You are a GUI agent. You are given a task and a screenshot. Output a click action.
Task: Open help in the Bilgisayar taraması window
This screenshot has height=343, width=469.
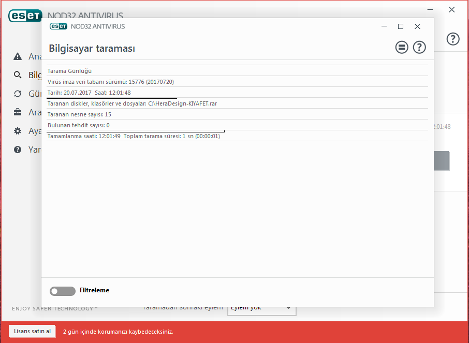[x=419, y=47]
